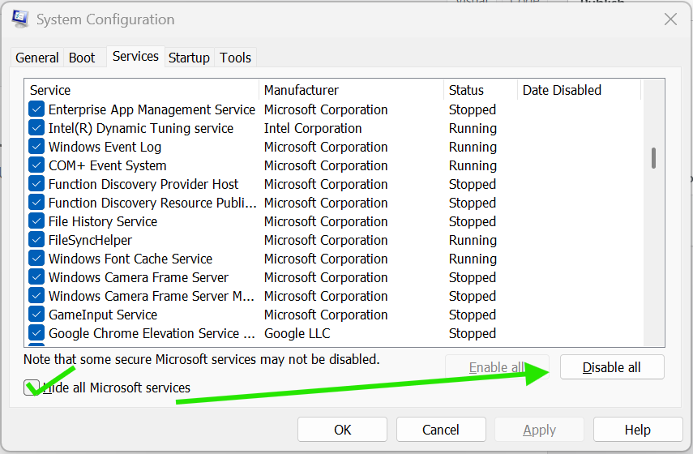This screenshot has height=454, width=693.
Task: Uncheck Windows Camera Frame Server
Action: 36,276
